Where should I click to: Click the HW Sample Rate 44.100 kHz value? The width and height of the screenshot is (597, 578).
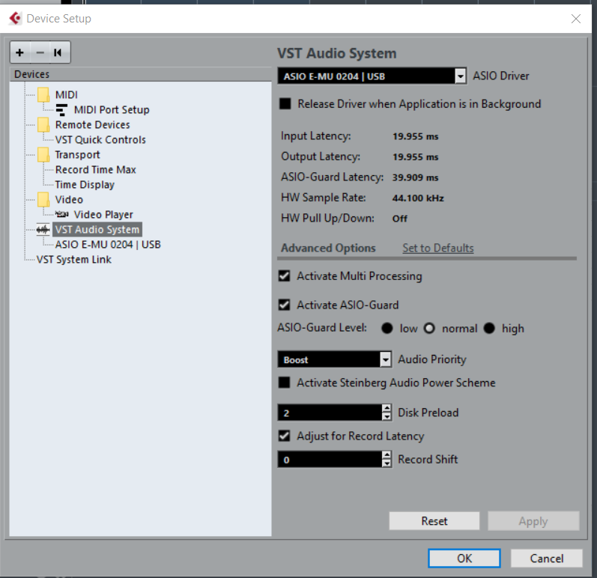pos(418,198)
